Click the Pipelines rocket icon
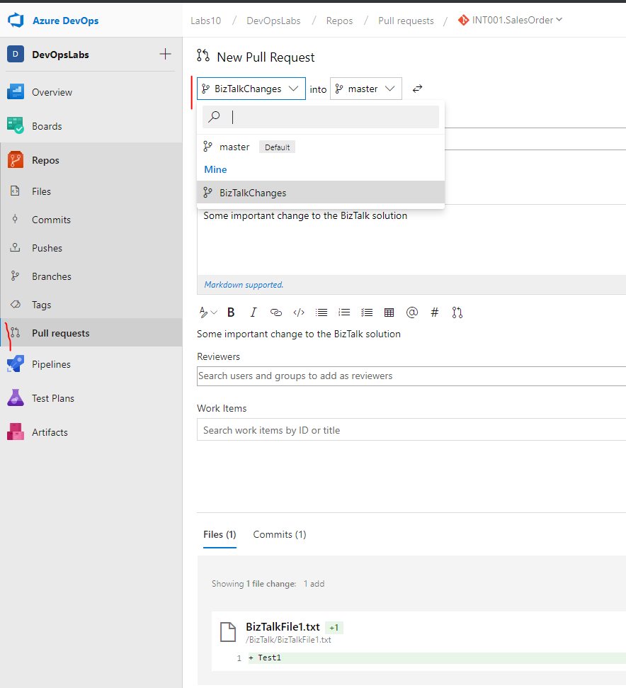Image resolution: width=626 pixels, height=688 pixels. pos(16,363)
